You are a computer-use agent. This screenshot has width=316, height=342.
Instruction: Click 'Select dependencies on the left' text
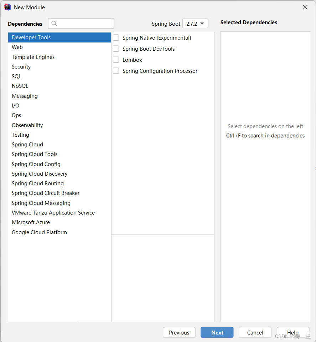(265, 126)
